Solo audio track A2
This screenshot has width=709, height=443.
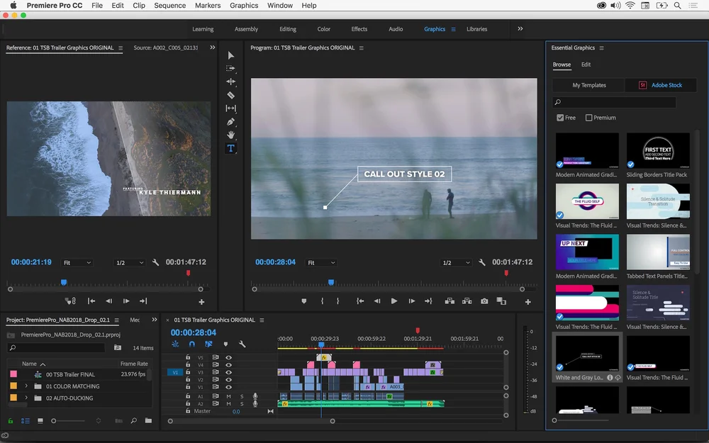(x=242, y=404)
